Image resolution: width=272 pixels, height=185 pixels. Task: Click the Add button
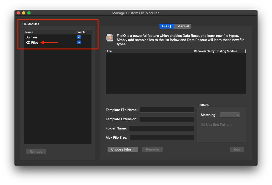click(237, 149)
